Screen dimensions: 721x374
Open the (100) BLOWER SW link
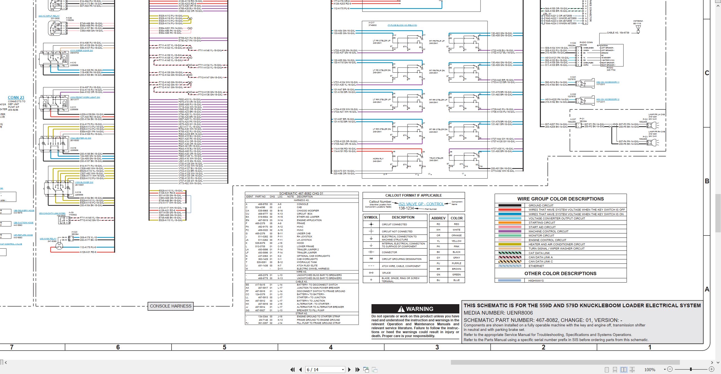coord(84,182)
